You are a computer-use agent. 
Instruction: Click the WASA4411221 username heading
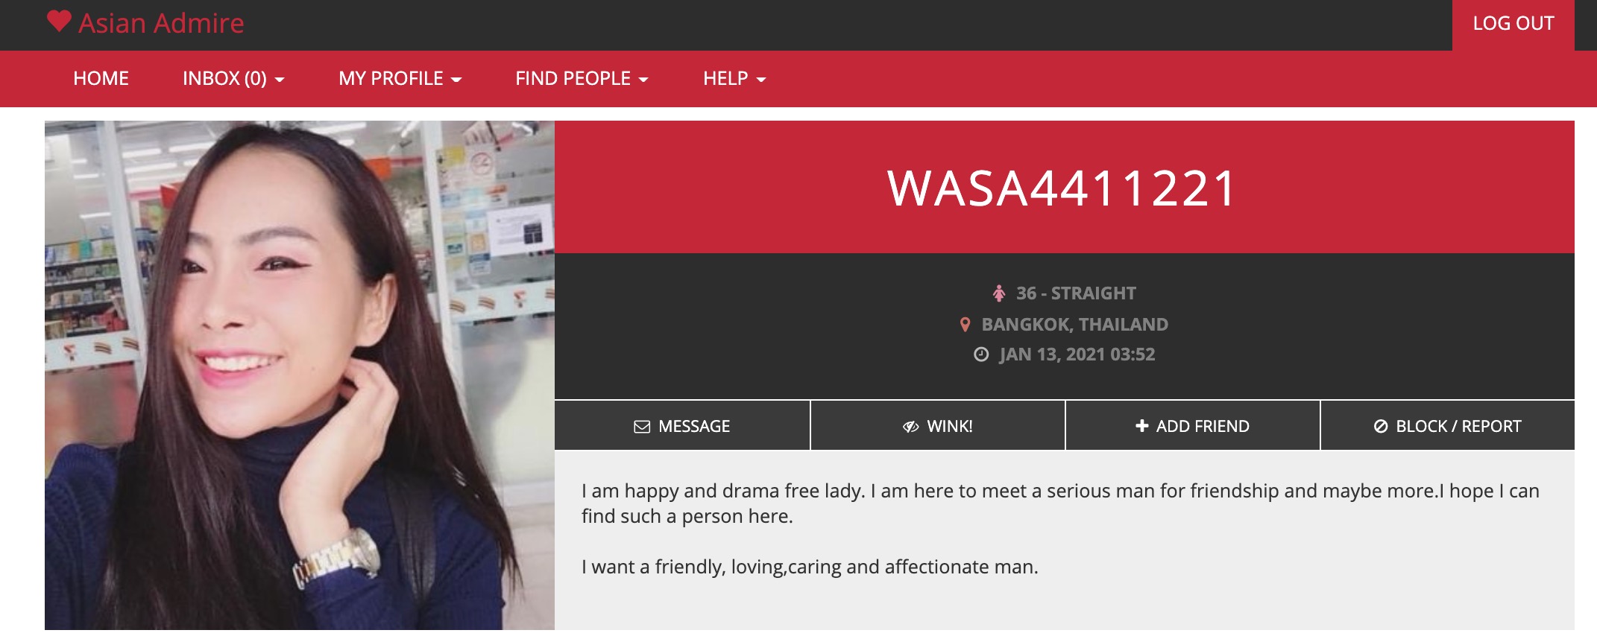(1064, 188)
